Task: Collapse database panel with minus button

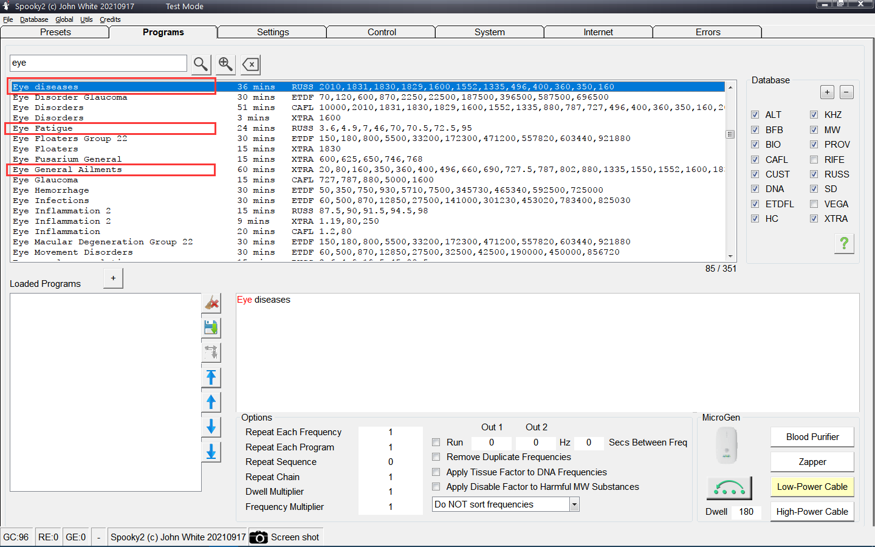Action: click(x=846, y=92)
